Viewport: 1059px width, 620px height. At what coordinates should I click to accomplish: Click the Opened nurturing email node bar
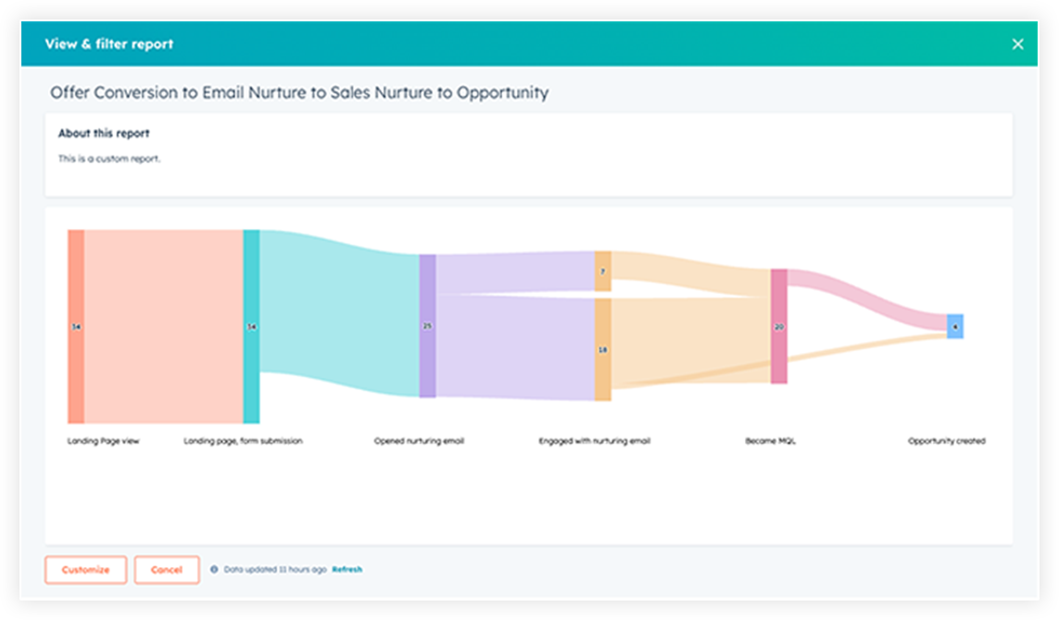pyautogui.click(x=426, y=324)
